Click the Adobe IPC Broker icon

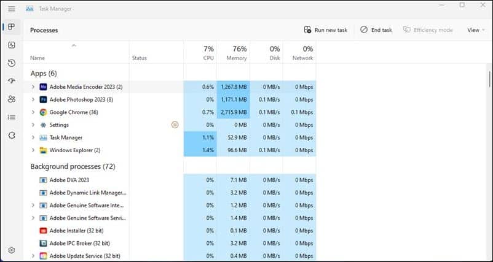[43, 243]
